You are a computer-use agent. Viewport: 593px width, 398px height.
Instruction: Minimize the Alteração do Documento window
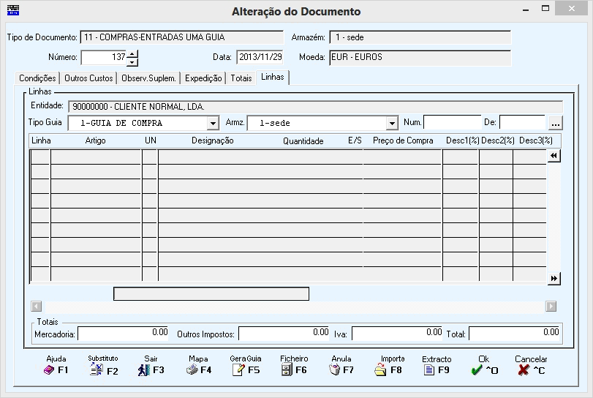[526, 10]
